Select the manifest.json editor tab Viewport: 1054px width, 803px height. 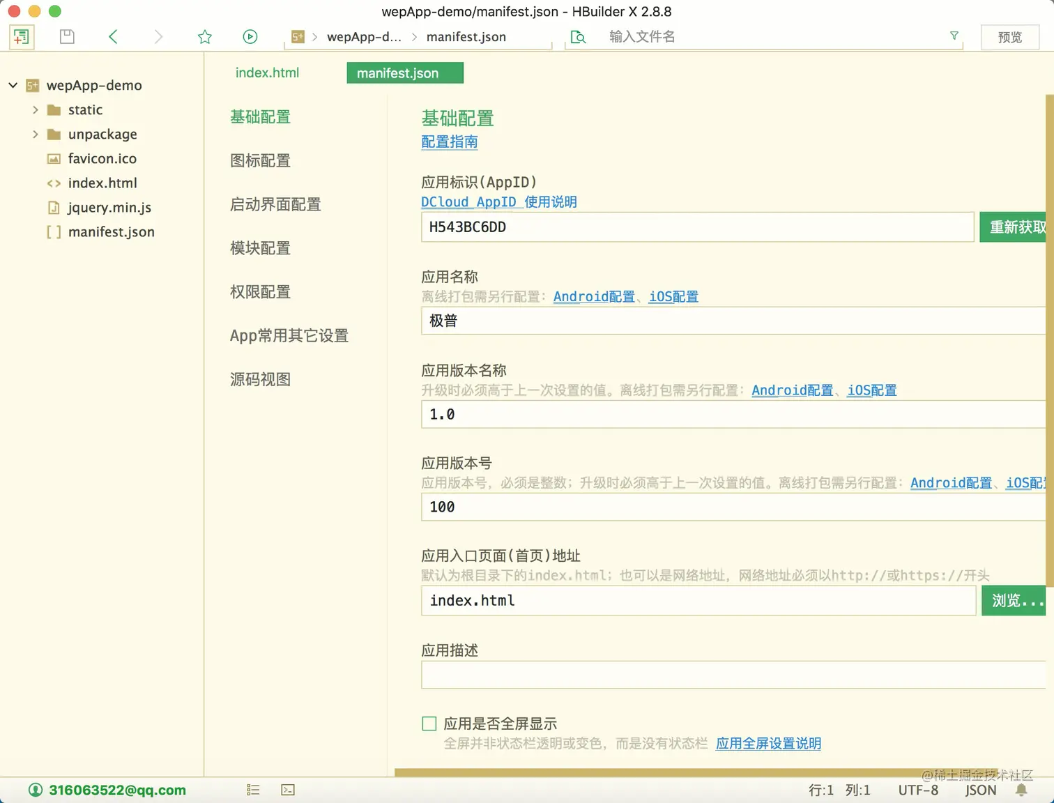pos(405,72)
